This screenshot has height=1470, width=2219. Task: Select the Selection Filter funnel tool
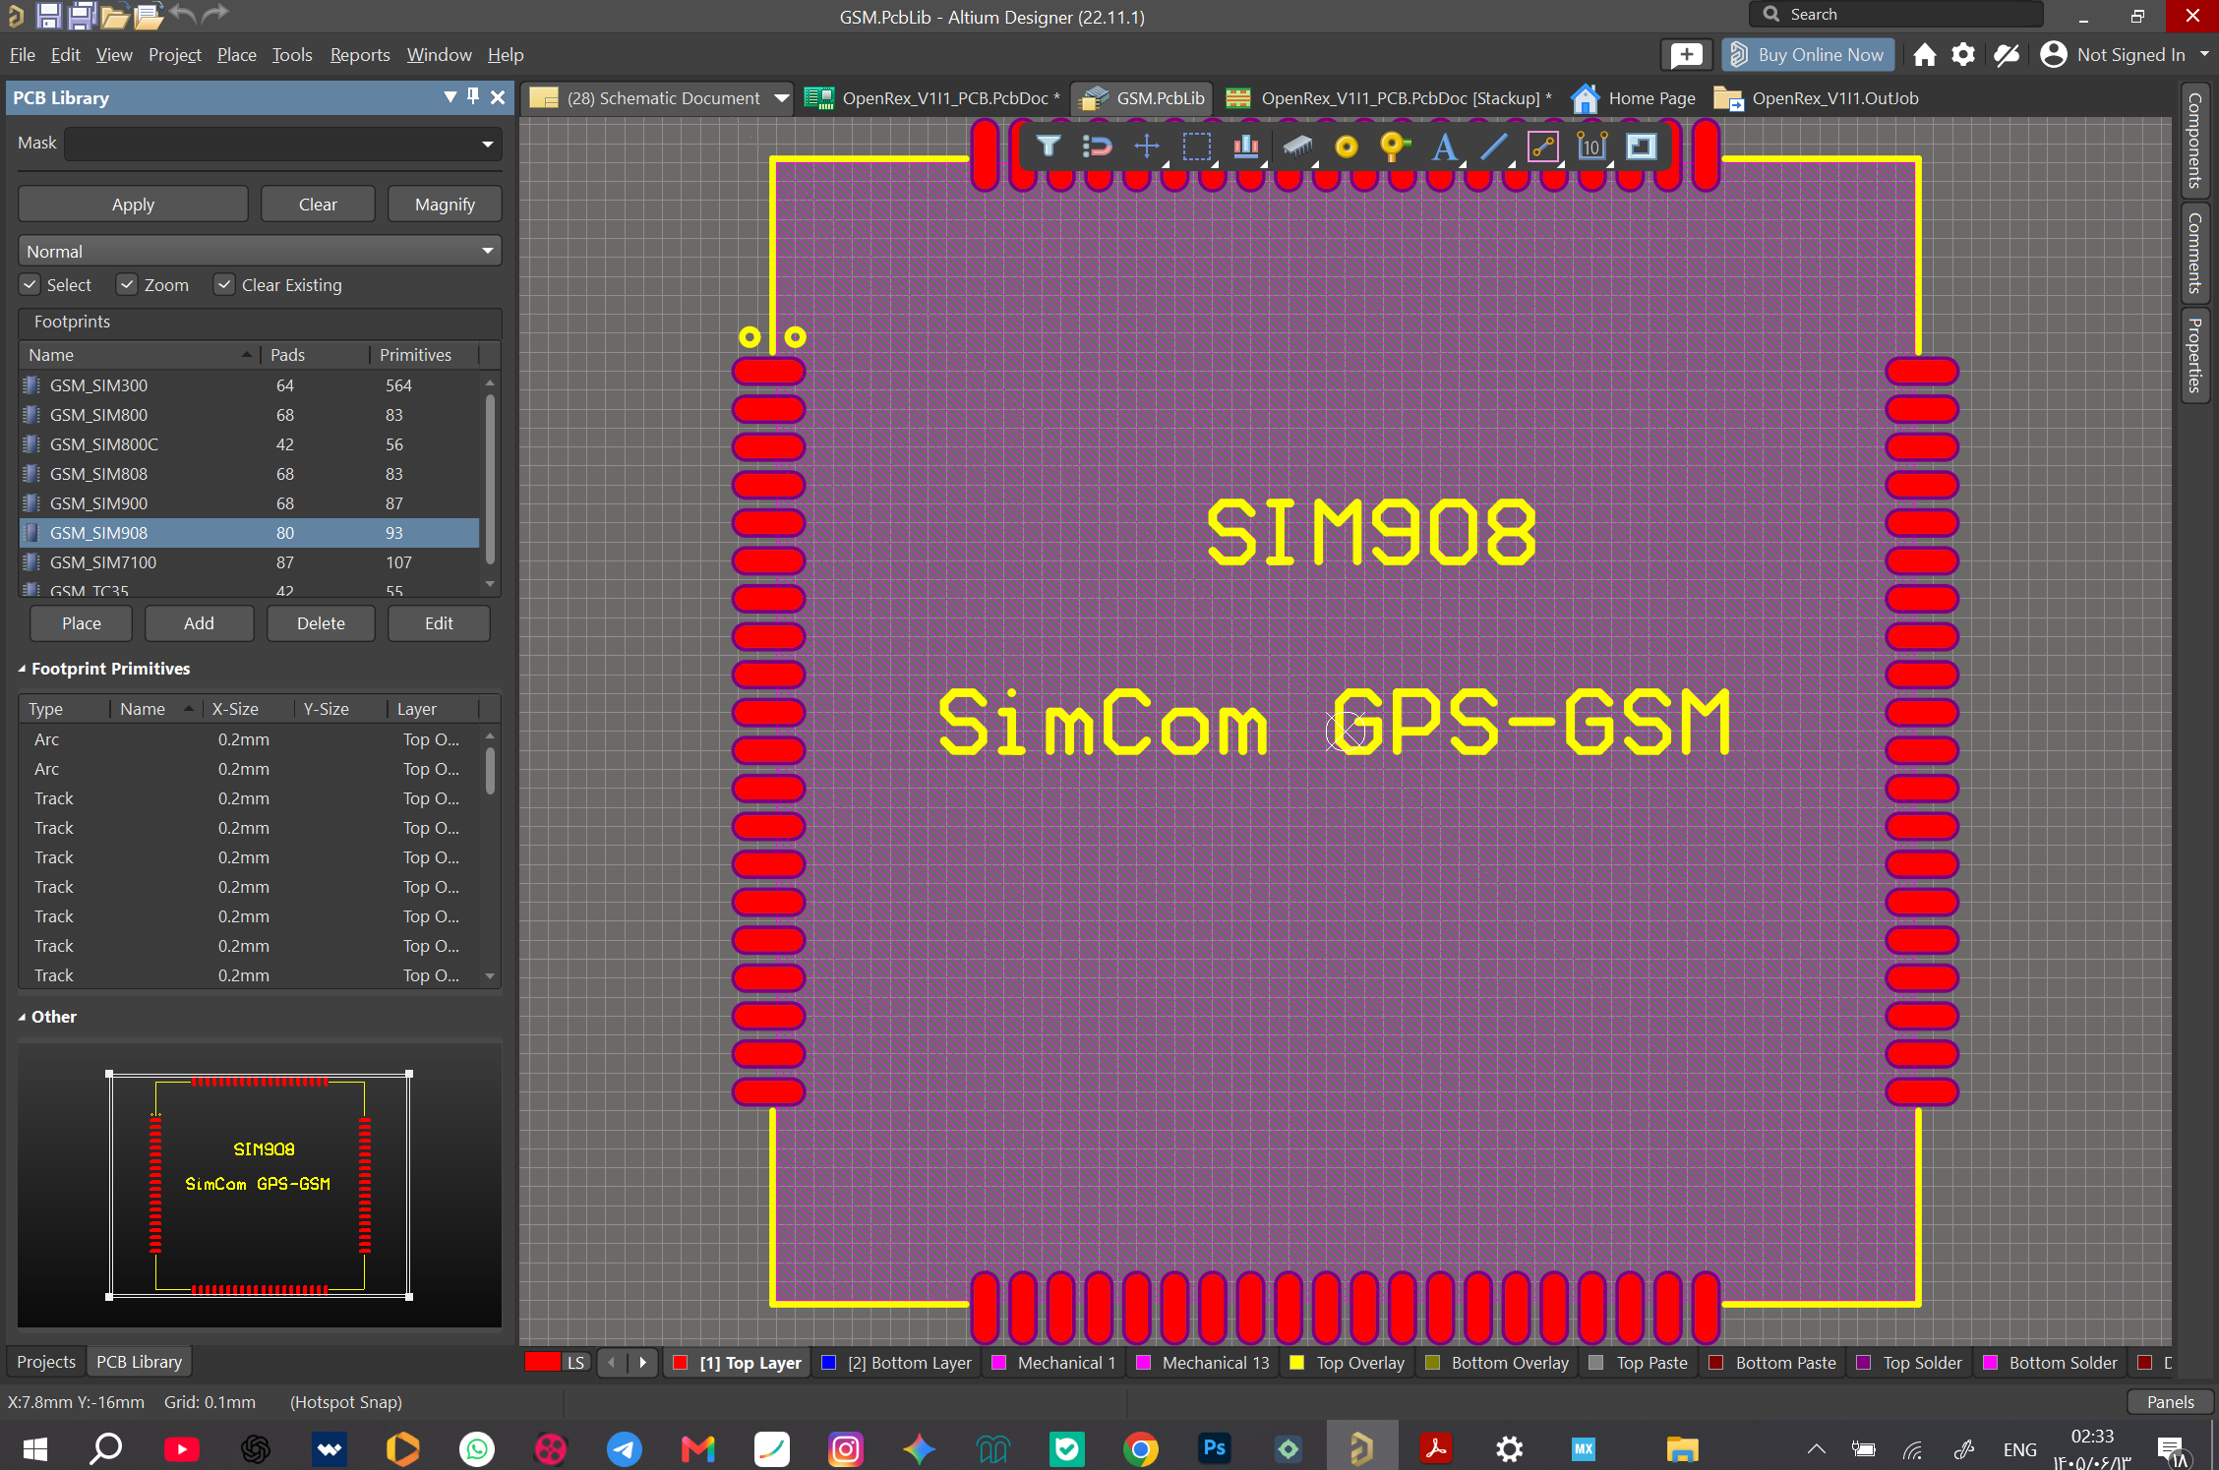click(x=1049, y=147)
